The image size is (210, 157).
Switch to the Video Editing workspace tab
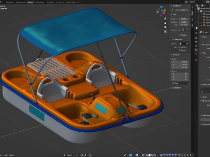(x=71, y=2)
